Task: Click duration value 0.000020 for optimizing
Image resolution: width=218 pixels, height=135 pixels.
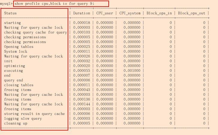Action: tap(82, 66)
